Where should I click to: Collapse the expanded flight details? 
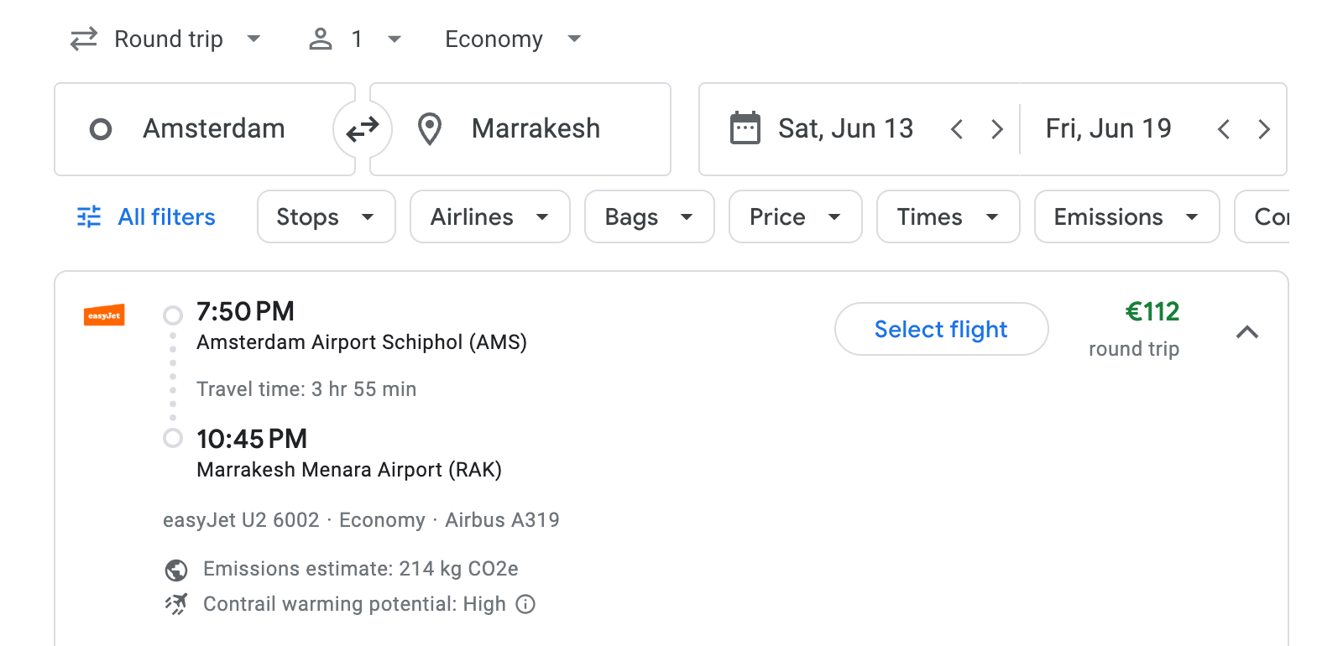tap(1248, 332)
